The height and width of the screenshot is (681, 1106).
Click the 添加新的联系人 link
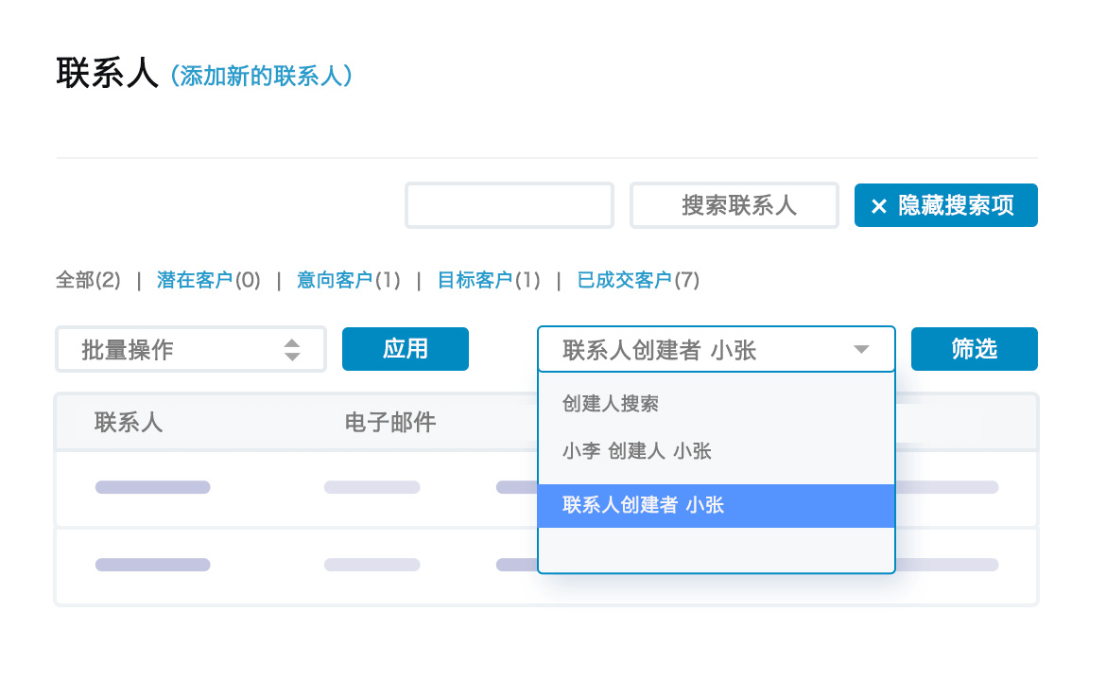(x=261, y=76)
